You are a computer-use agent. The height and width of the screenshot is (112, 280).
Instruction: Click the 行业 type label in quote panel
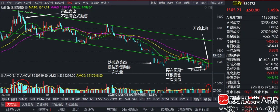(x=254, y=87)
